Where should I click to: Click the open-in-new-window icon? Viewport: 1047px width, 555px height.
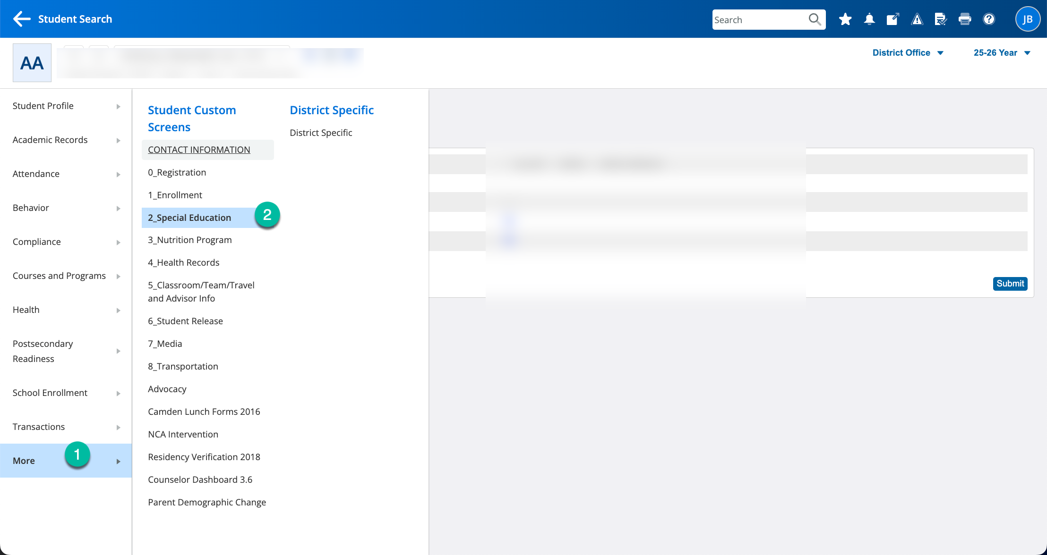(893, 19)
